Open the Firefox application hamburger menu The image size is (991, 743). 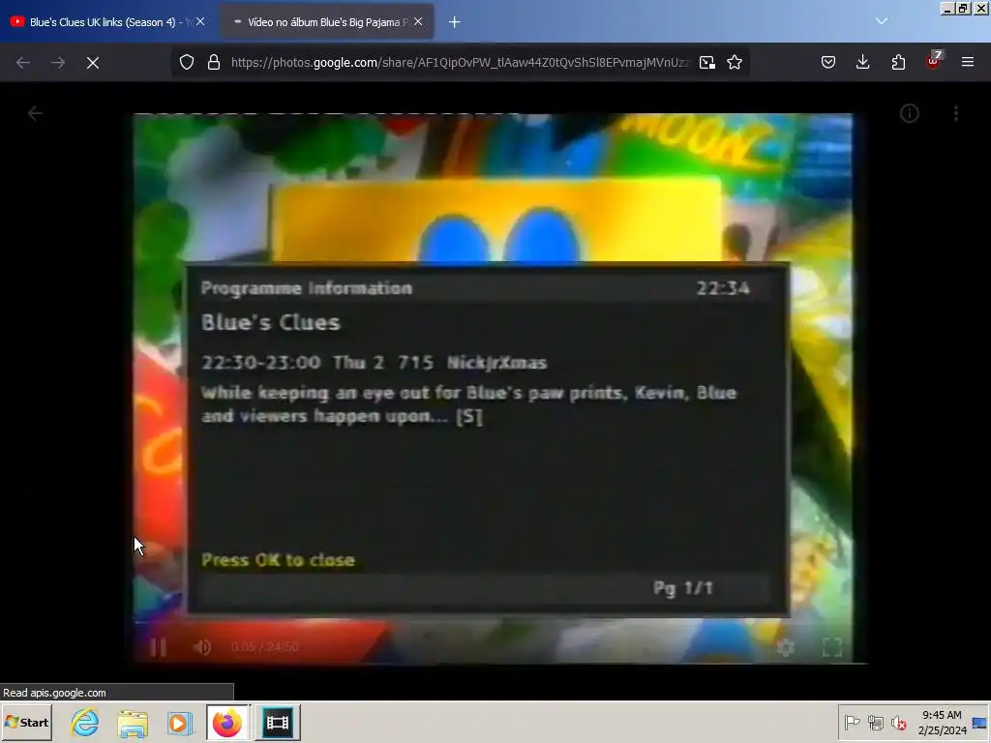968,62
